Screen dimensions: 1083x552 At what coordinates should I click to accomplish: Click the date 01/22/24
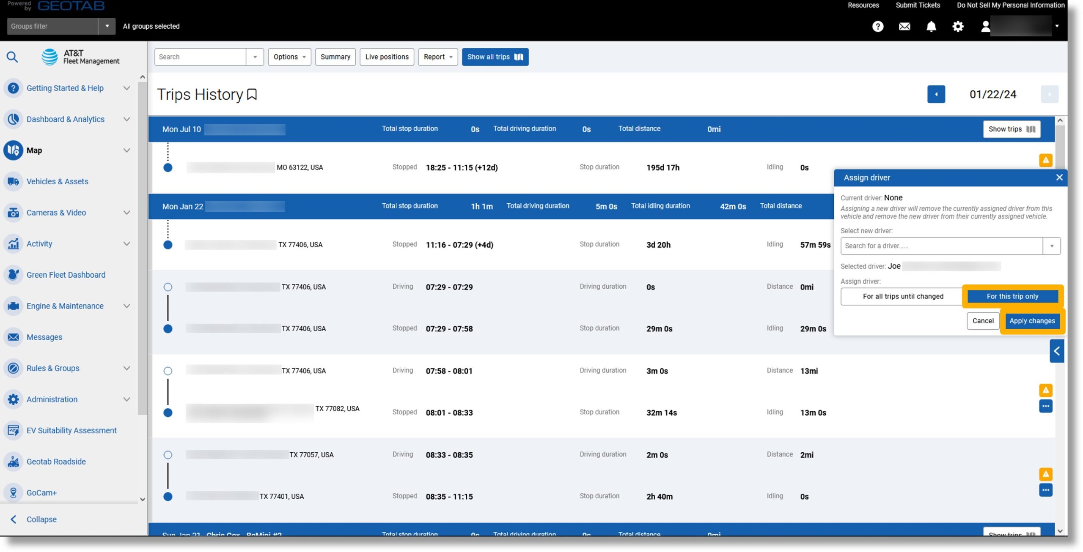992,94
